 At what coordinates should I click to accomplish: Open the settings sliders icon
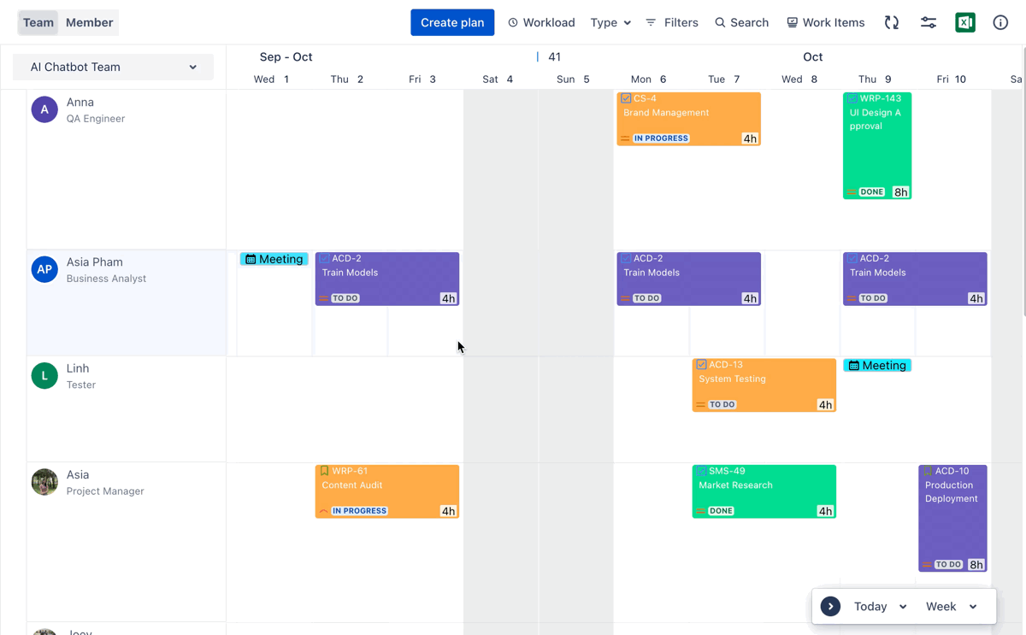click(x=929, y=23)
